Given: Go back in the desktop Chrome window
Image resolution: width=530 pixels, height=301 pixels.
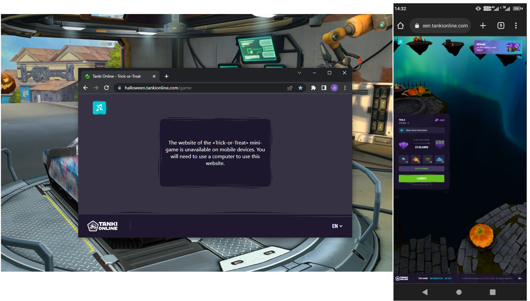Looking at the screenshot, I should [86, 88].
